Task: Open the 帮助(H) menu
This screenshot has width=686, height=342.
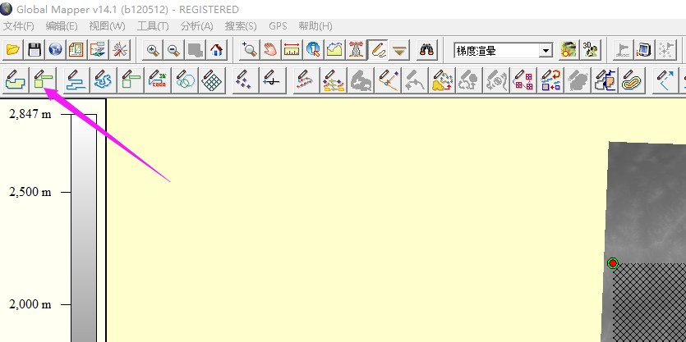Action: (x=315, y=26)
